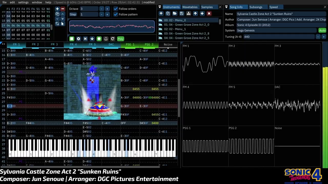Select instrument '03: 04 - Green Grove Zone Act 2_8'

pyautogui.click(x=188, y=33)
